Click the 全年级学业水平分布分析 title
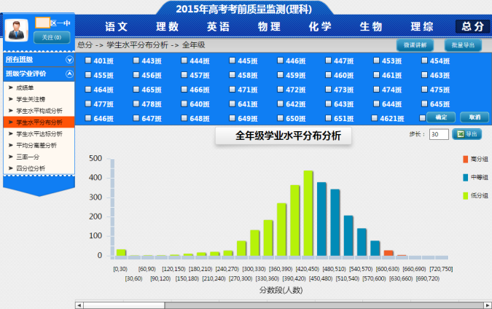 pos(288,136)
